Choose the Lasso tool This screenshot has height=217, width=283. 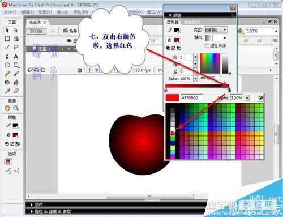click(x=16, y=47)
